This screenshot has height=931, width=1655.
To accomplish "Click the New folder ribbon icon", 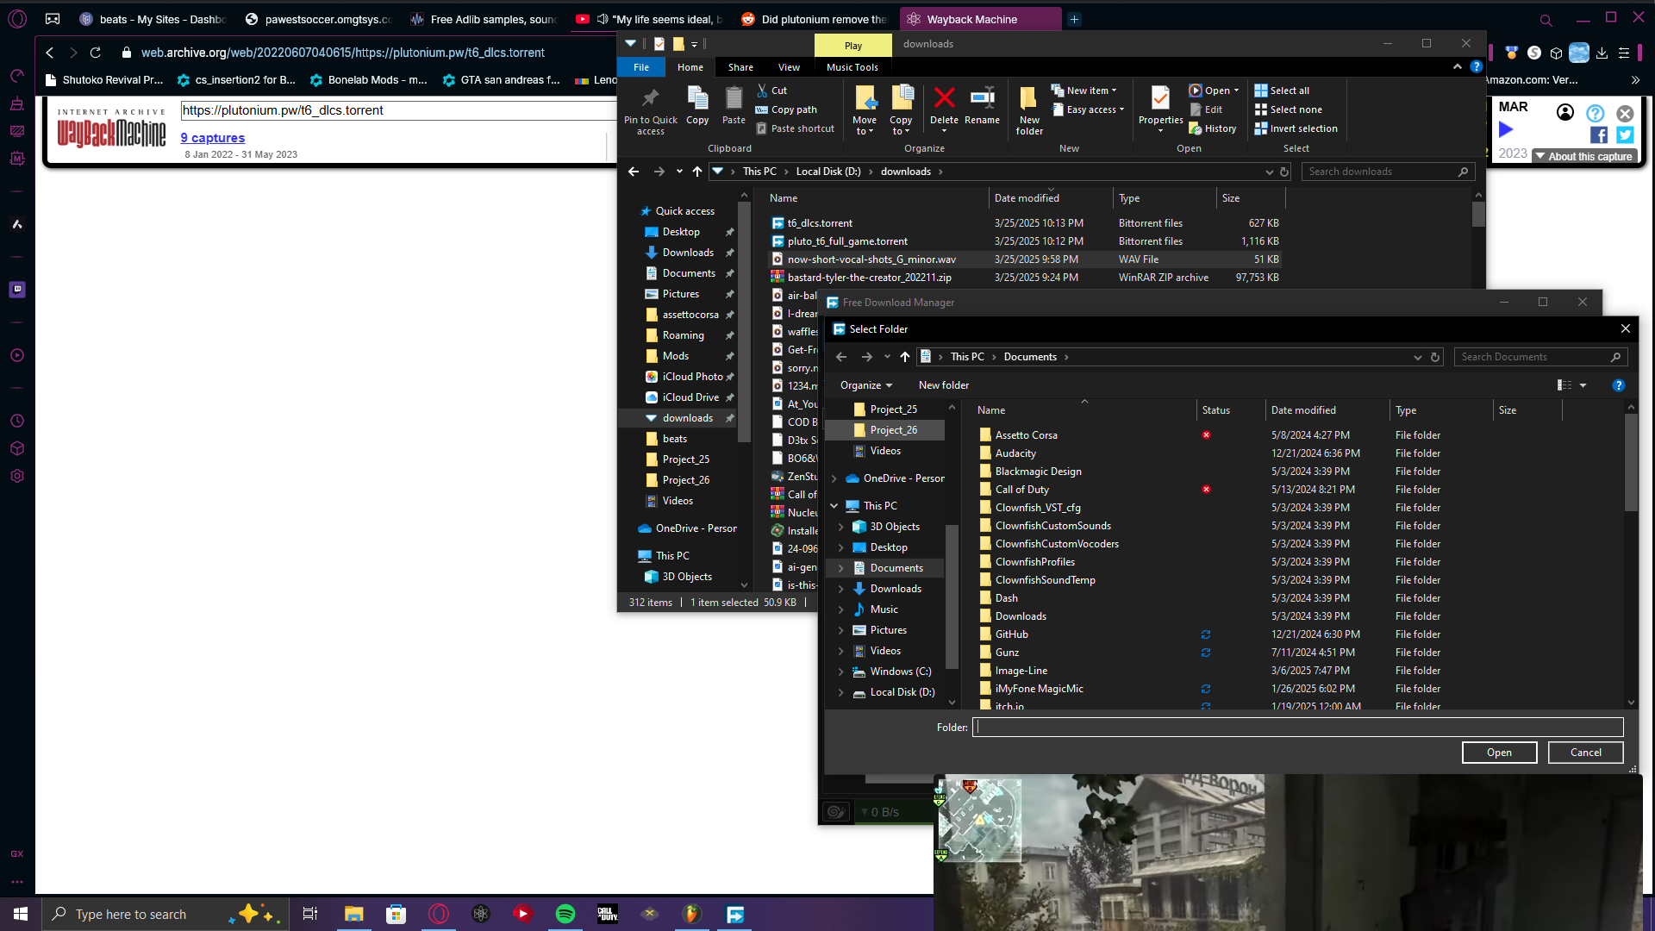I will [1029, 110].
